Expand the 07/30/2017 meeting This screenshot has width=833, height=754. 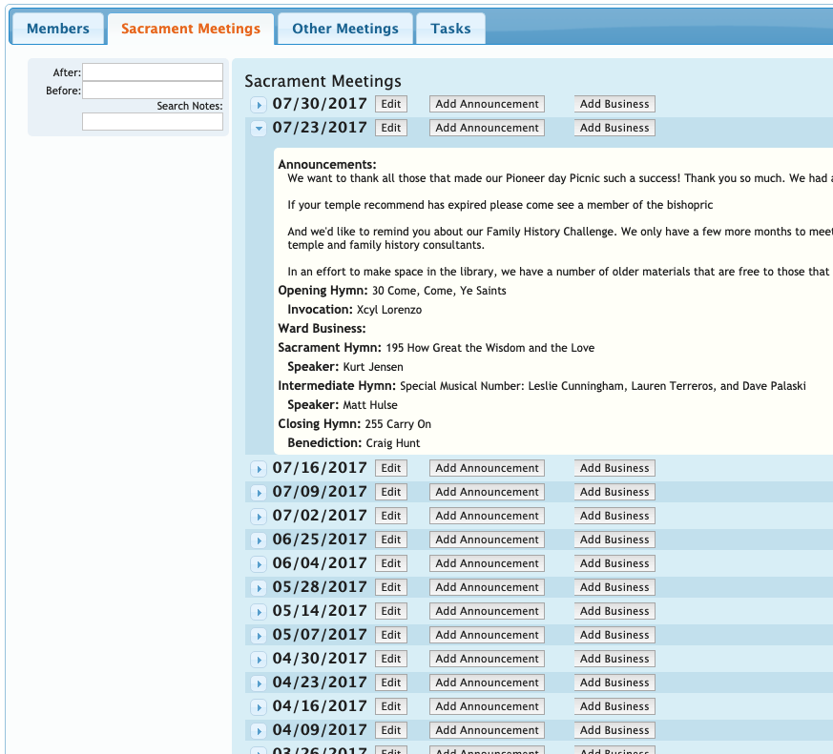pos(259,105)
